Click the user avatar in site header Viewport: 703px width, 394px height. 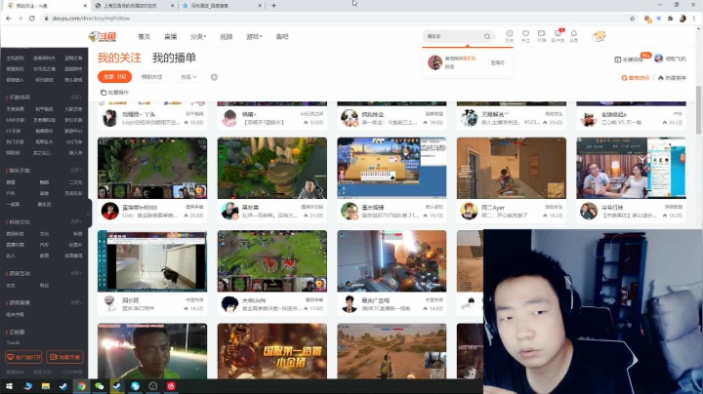point(599,36)
